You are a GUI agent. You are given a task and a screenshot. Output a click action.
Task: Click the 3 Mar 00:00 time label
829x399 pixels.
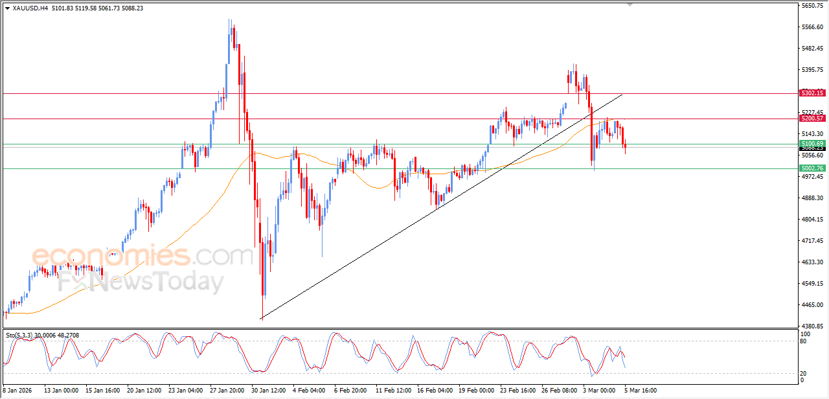click(x=598, y=391)
